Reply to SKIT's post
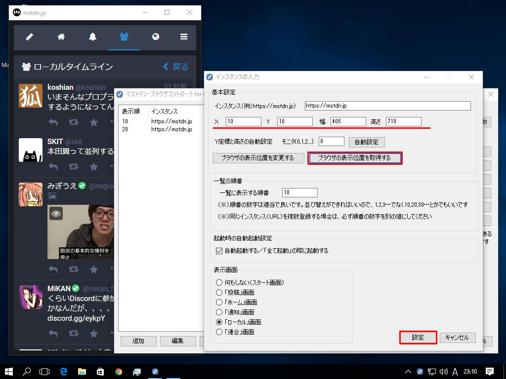 click(53, 167)
